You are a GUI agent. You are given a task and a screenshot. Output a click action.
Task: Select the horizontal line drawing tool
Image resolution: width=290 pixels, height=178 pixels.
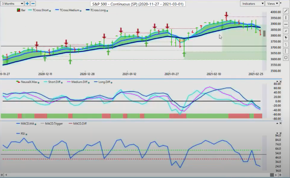coord(286,24)
